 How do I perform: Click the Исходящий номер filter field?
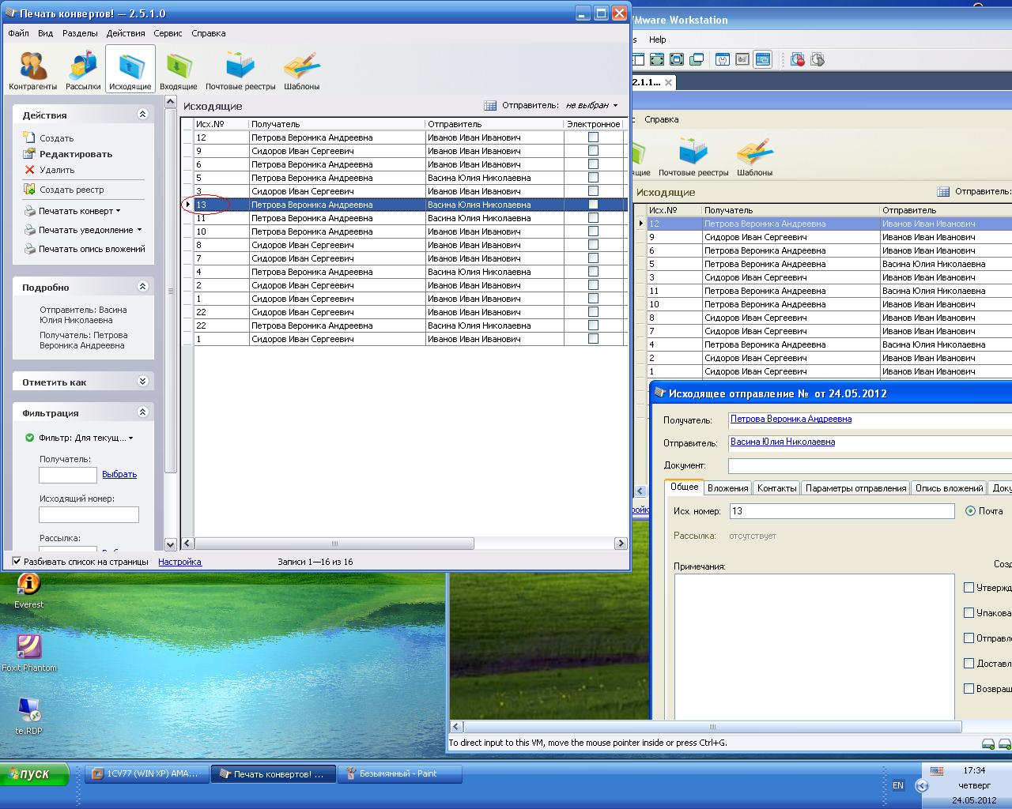pos(89,514)
